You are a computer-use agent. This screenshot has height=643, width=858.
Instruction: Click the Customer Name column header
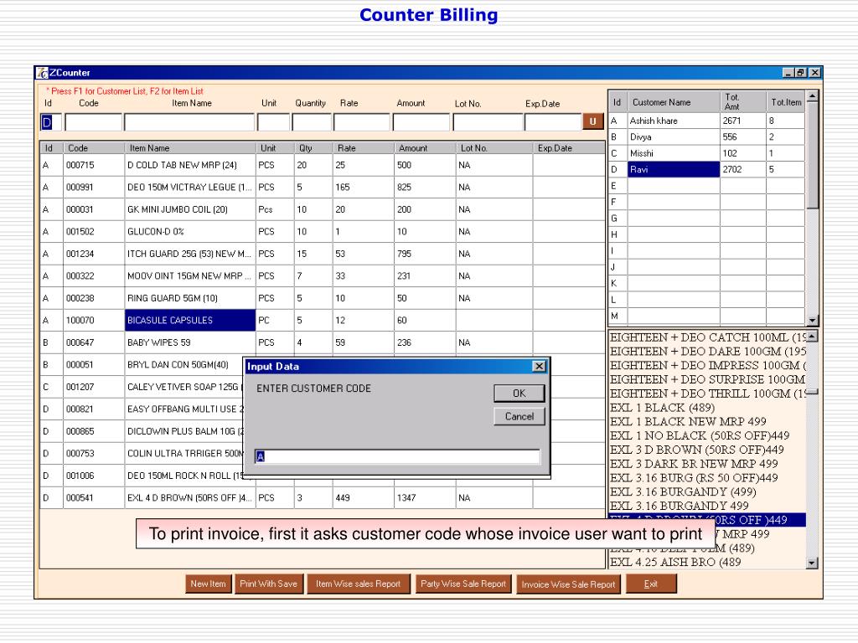coord(674,102)
